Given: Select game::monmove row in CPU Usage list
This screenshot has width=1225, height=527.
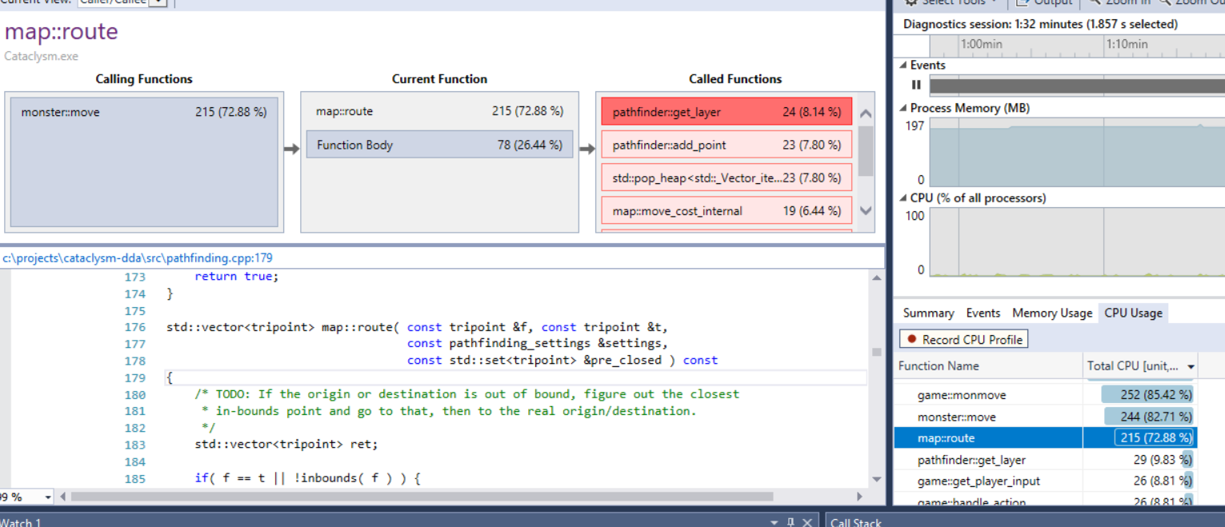Looking at the screenshot, I should (1044, 395).
